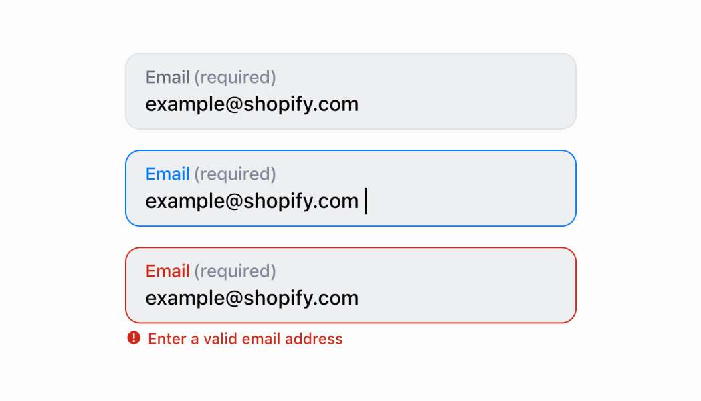Click "(required)" text in the top field

pyautogui.click(x=235, y=78)
